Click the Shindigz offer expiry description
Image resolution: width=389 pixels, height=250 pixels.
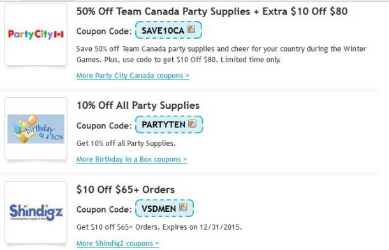click(x=159, y=227)
